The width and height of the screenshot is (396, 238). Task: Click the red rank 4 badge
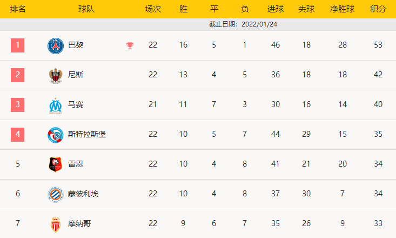pyautogui.click(x=18, y=134)
